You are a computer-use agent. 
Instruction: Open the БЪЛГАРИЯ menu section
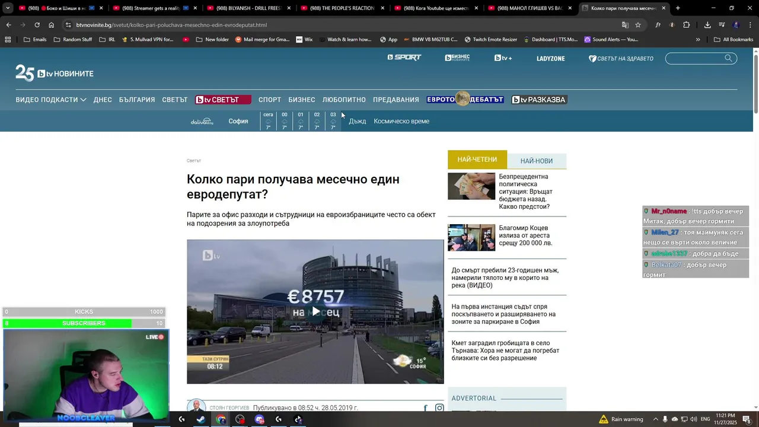(137, 100)
